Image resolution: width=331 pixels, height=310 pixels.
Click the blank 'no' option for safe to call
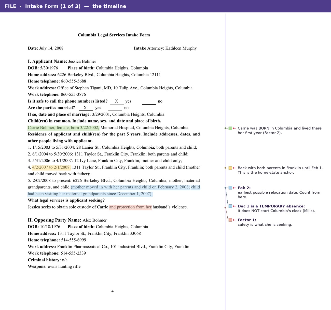coord(149,102)
